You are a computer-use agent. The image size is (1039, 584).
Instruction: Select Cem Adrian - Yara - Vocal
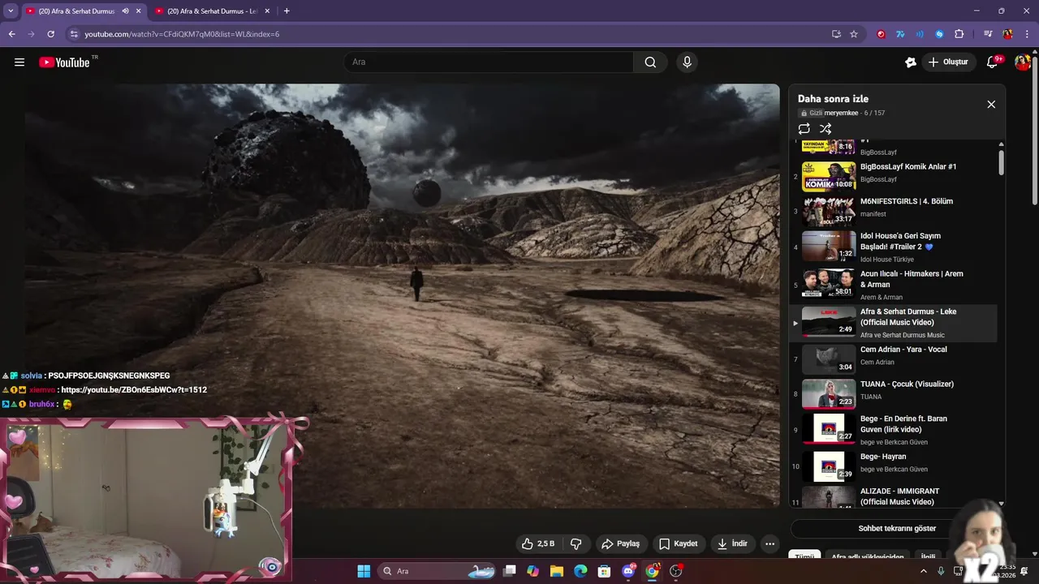tap(893, 359)
